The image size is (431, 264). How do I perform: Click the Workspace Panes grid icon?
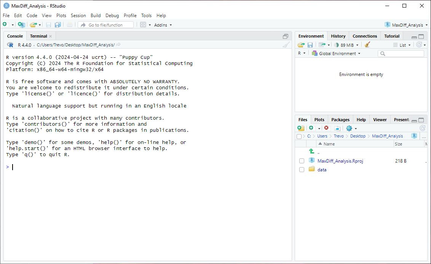point(143,25)
